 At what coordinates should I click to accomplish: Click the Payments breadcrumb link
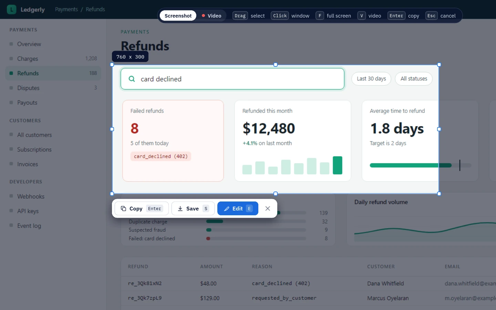tap(66, 9)
